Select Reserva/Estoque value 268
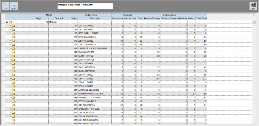 click(152, 79)
